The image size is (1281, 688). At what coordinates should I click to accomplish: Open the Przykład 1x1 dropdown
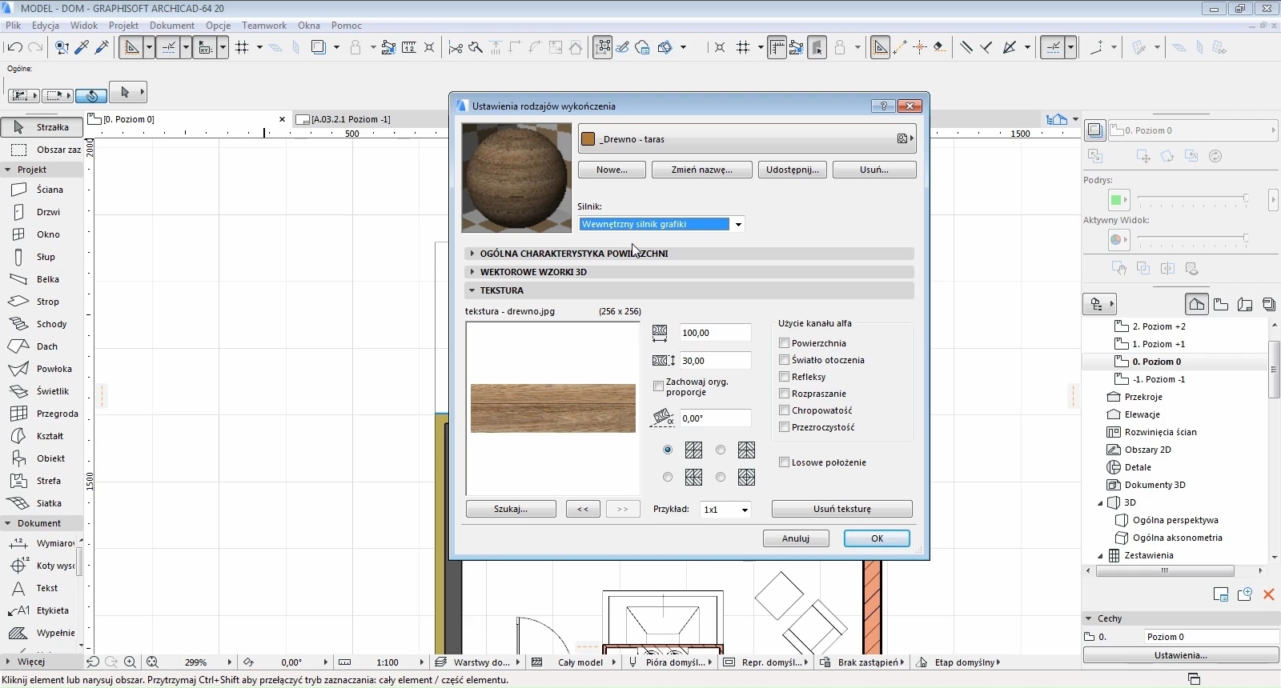coord(725,510)
